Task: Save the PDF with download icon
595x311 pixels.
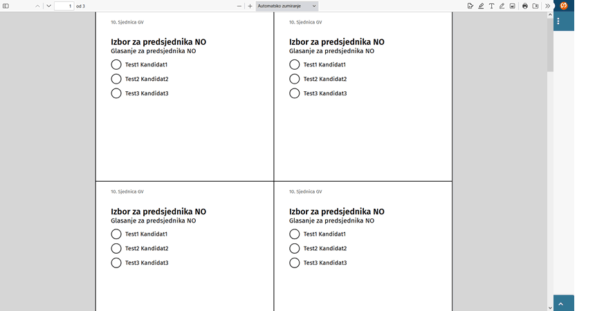Action: (535, 6)
